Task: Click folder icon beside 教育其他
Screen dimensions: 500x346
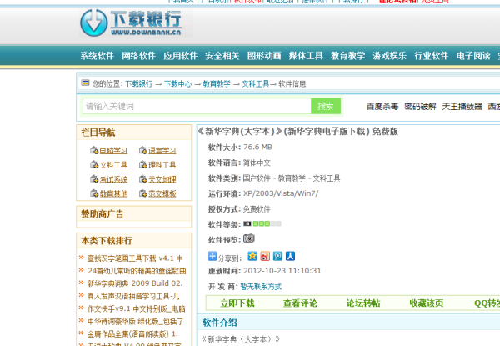Action: (x=94, y=193)
